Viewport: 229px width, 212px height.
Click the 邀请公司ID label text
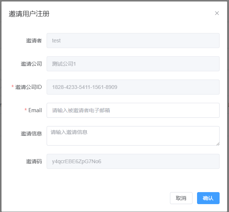click(x=29, y=87)
